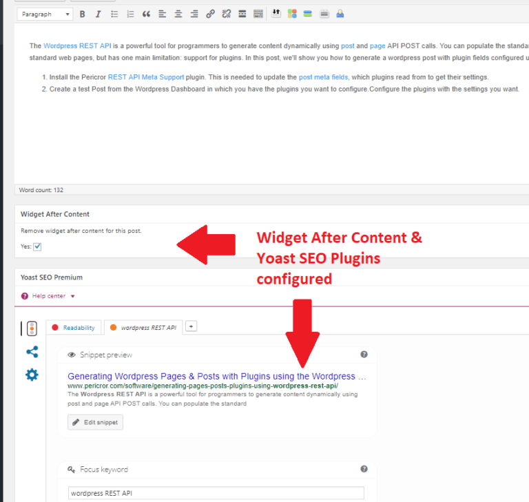The image size is (529, 502).
Task: Align text center
Action: (178, 14)
